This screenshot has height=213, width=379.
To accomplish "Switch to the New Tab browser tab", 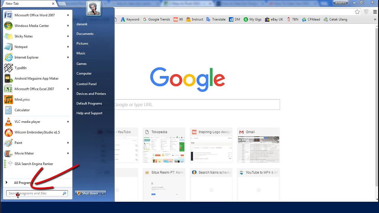I will [x=29, y=4].
